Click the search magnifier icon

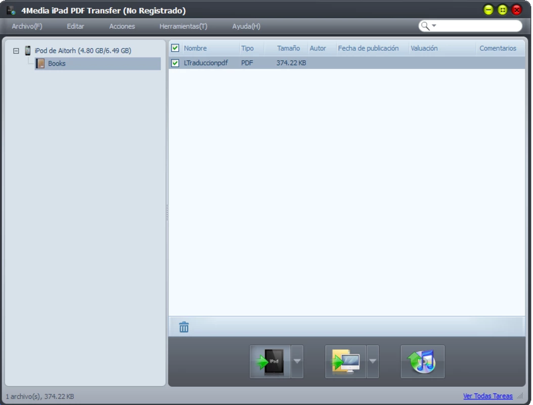click(425, 26)
